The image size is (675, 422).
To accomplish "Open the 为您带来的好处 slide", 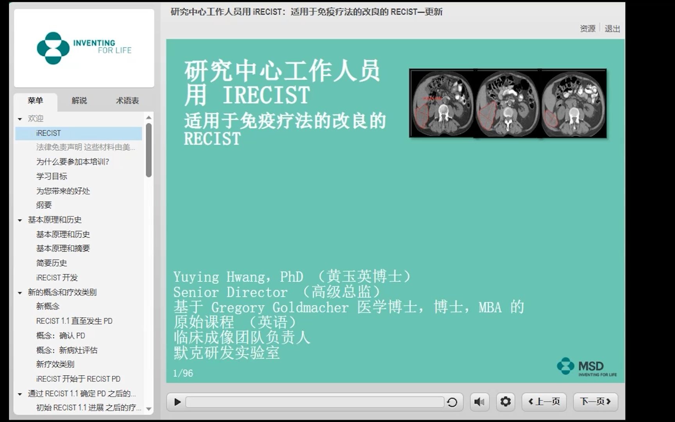I will click(x=63, y=191).
